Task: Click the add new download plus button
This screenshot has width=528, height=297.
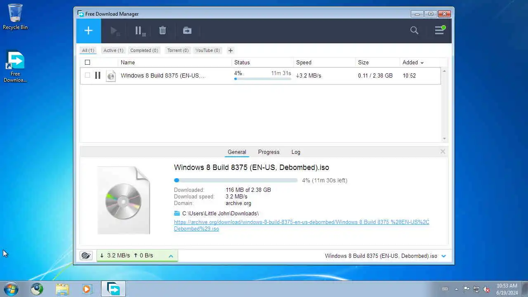Action: pyautogui.click(x=88, y=31)
